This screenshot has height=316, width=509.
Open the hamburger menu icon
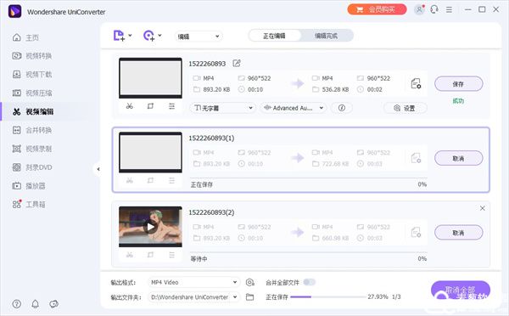coord(449,9)
